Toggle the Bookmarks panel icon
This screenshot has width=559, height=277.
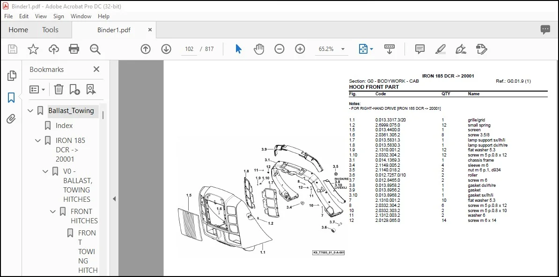[x=11, y=98]
